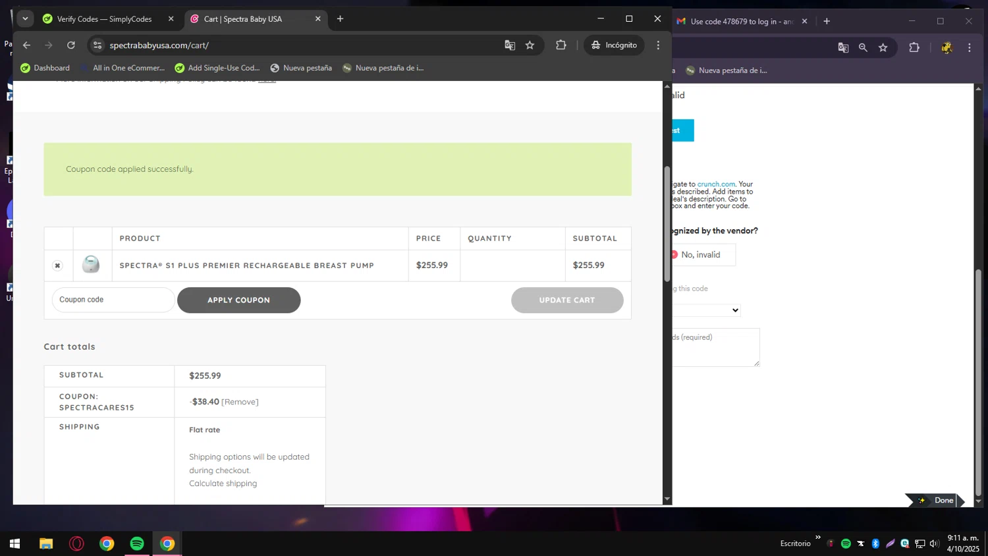Open the breast pump product thumbnail
Viewport: 988px width, 556px height.
[x=91, y=265]
